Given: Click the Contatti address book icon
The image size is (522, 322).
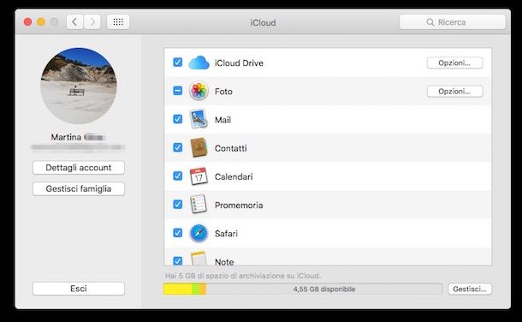Looking at the screenshot, I should (x=199, y=147).
